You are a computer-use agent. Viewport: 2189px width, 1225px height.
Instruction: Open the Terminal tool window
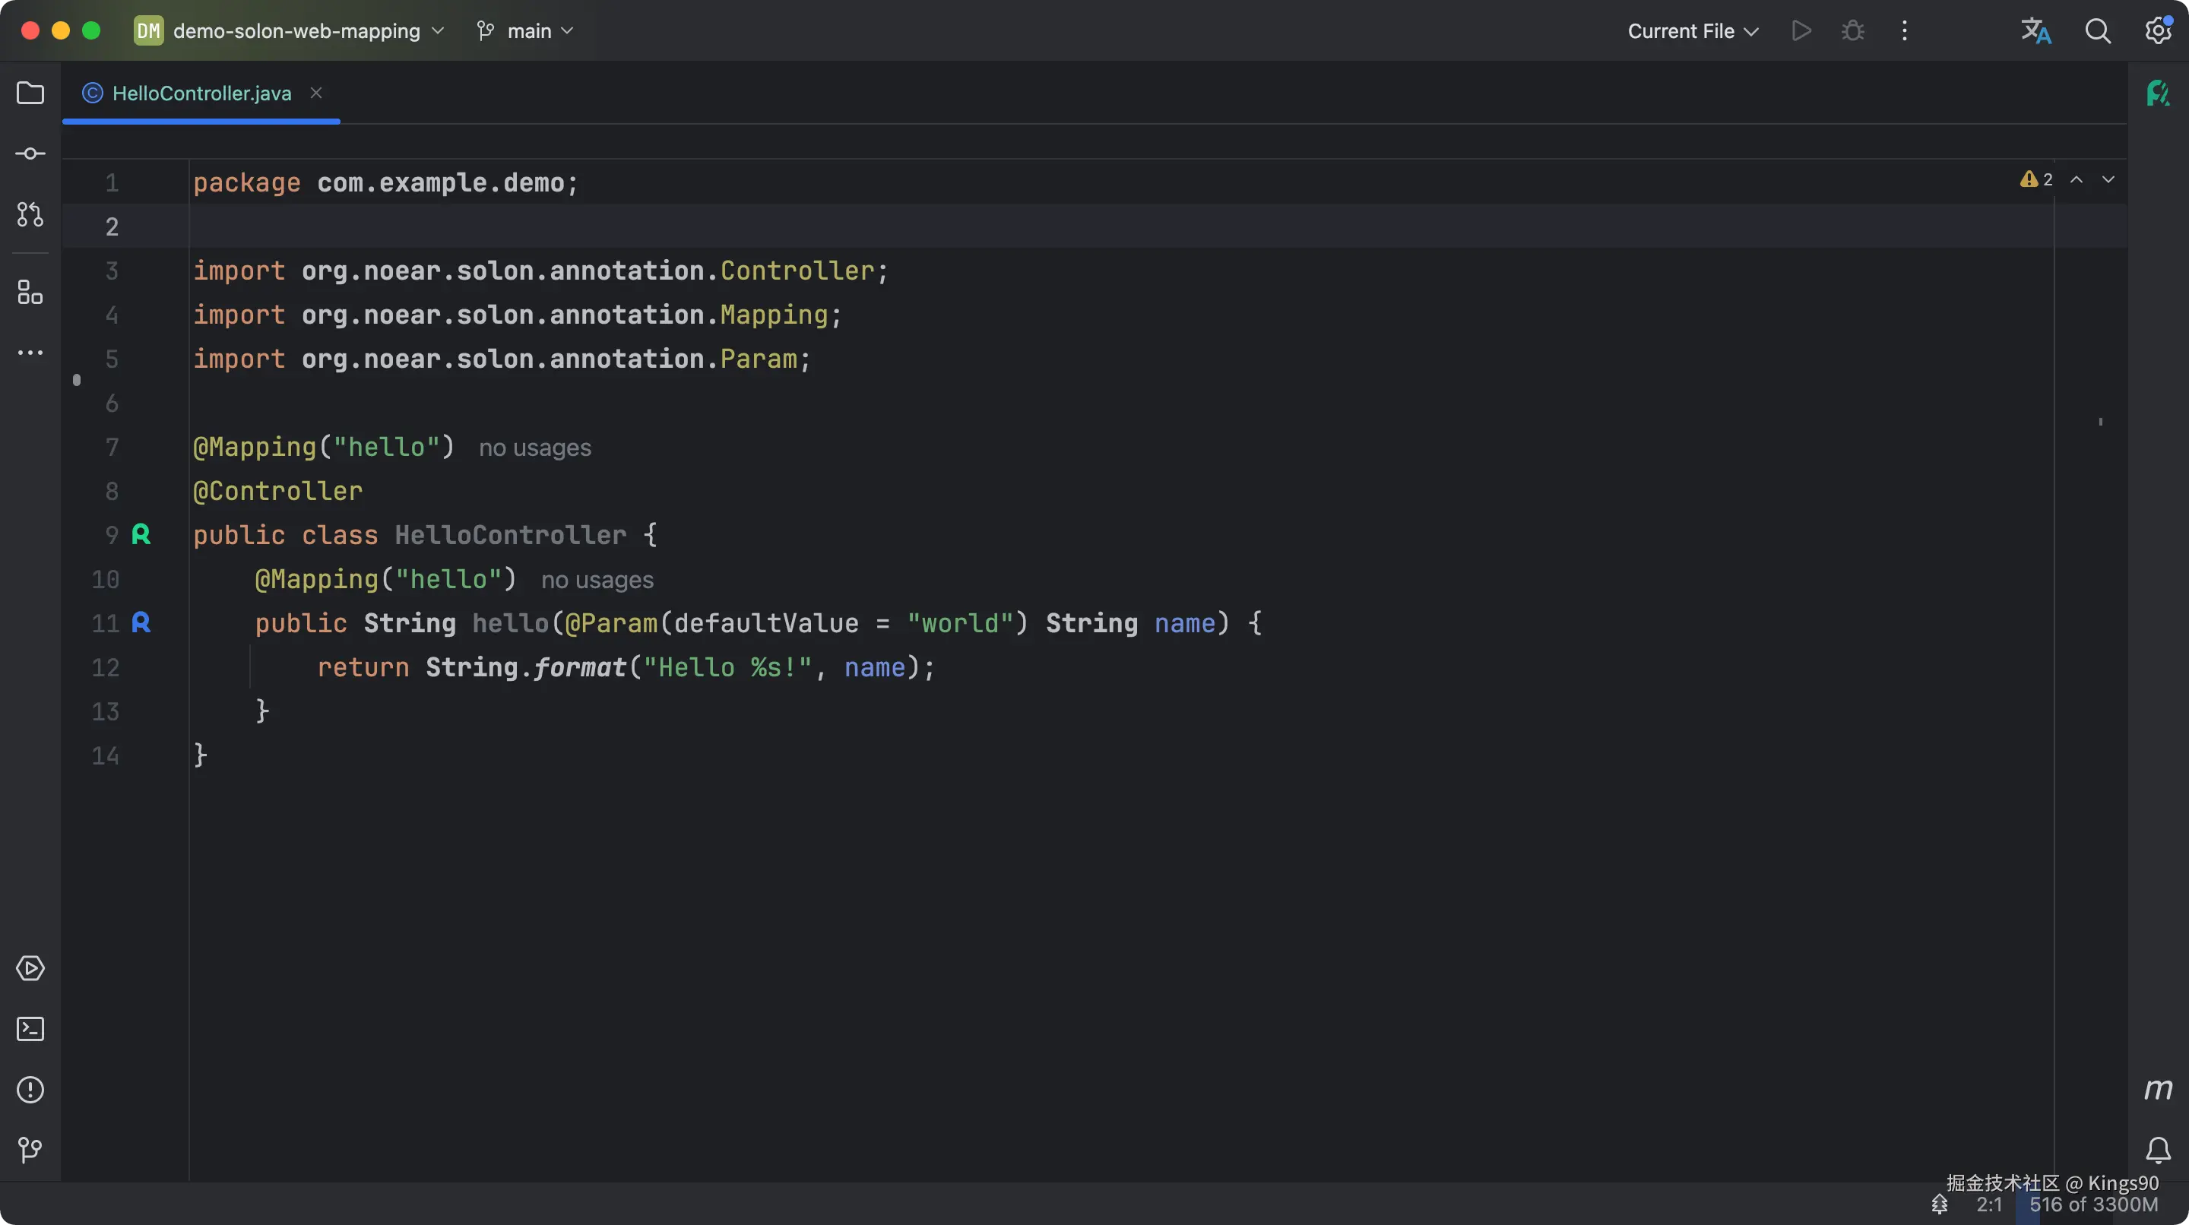click(30, 1029)
